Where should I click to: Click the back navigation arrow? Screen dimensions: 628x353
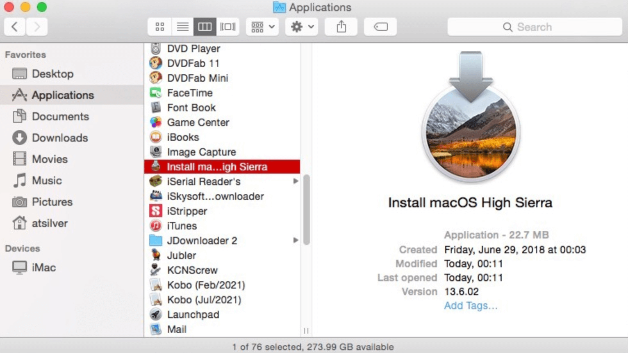click(x=14, y=26)
